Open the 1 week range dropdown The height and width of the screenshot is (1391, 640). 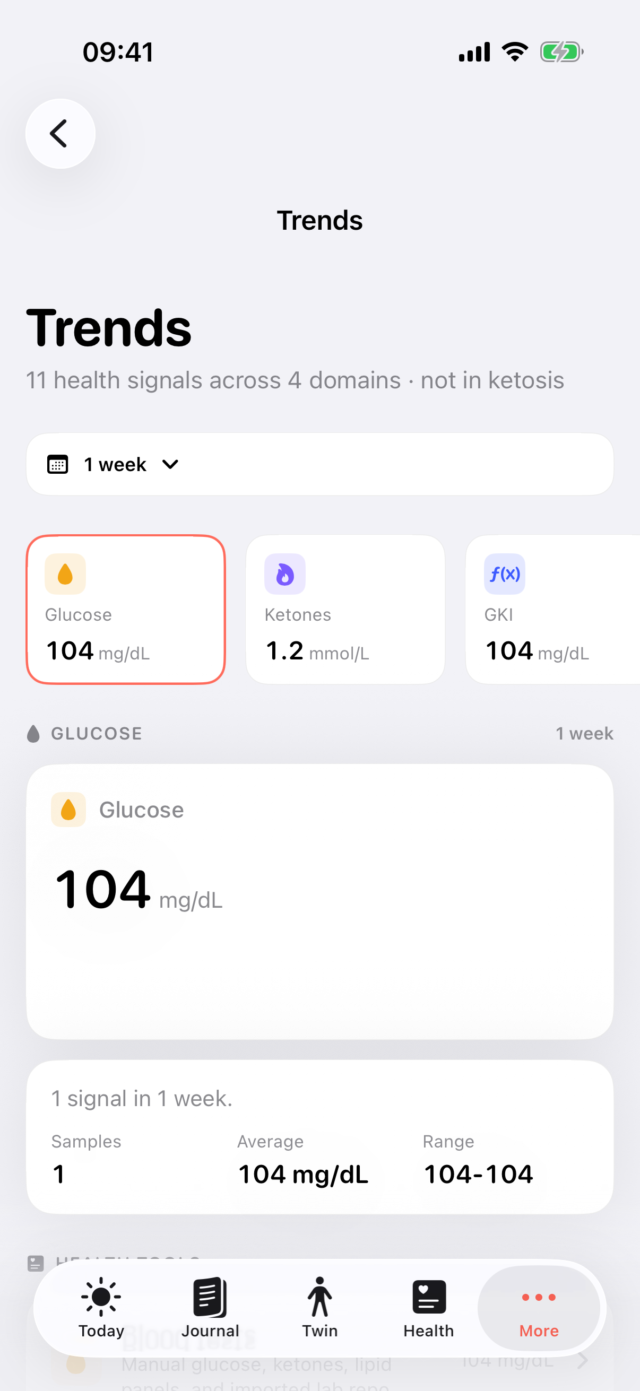pyautogui.click(x=319, y=464)
